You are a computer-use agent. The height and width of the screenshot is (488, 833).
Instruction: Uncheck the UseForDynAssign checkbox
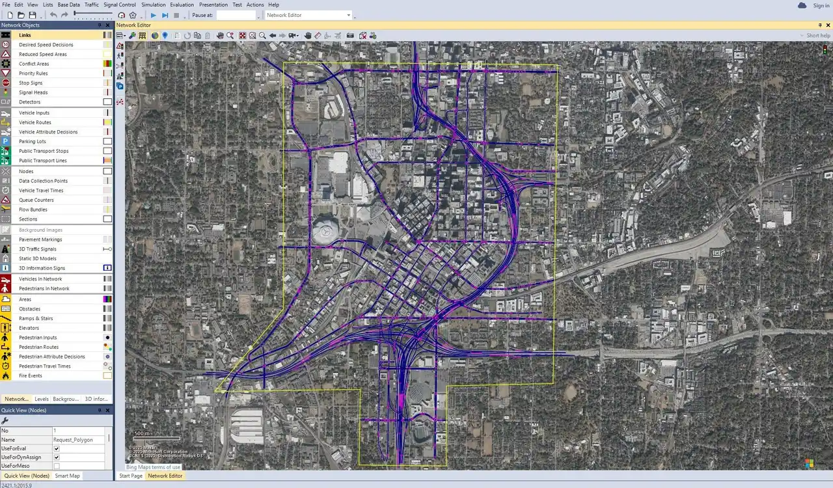pos(57,457)
